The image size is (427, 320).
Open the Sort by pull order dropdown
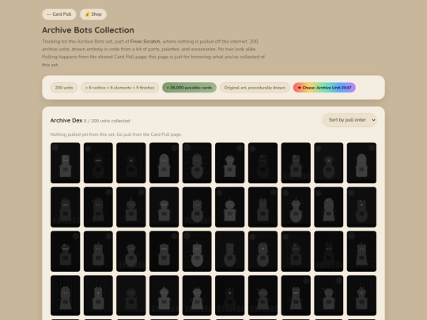(x=350, y=120)
